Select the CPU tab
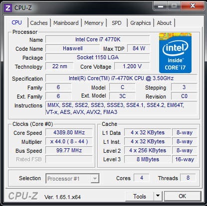 click(17, 22)
